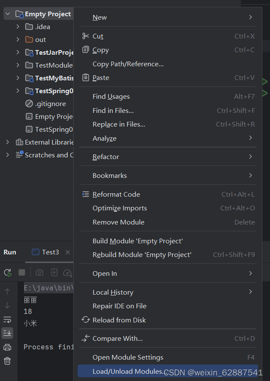The height and width of the screenshot is (381, 270).
Task: Expand the out folder
Action: point(17,39)
